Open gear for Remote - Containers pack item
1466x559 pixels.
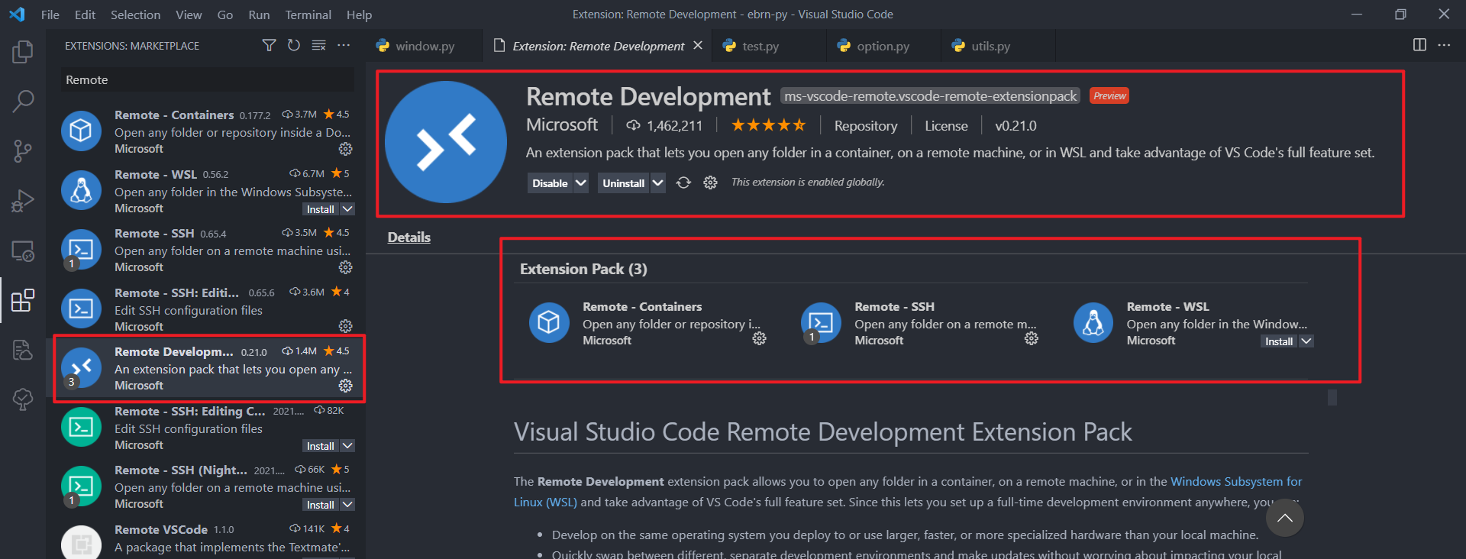pyautogui.click(x=760, y=338)
